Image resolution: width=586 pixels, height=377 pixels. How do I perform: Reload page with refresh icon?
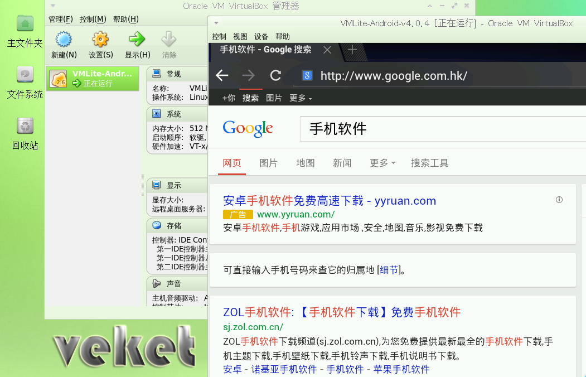[x=275, y=75]
